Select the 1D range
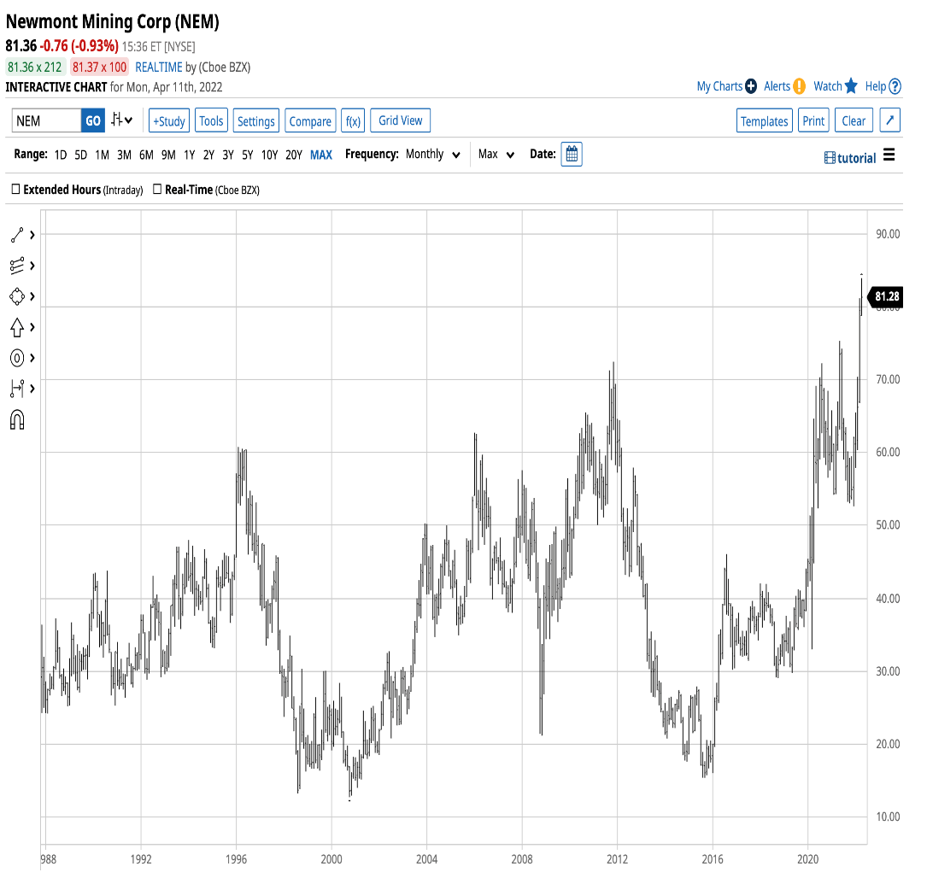This screenshot has height=884, width=927. point(61,155)
